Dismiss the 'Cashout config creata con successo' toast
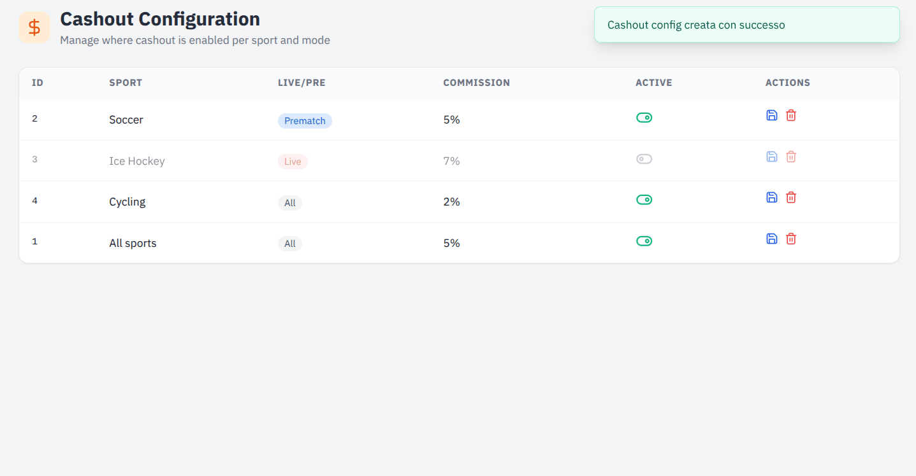Screen dimensions: 916x476 click(747, 25)
